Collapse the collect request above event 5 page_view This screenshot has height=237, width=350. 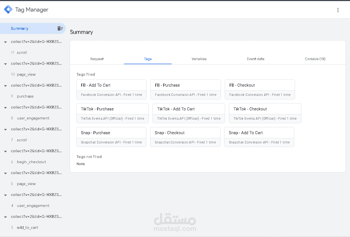pos(5,173)
